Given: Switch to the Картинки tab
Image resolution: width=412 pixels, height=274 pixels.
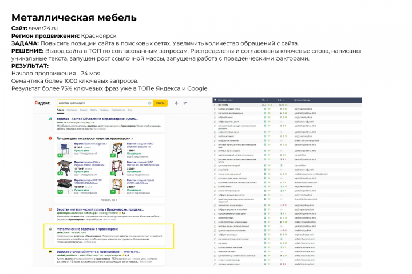Looking at the screenshot, I should point(72,110).
